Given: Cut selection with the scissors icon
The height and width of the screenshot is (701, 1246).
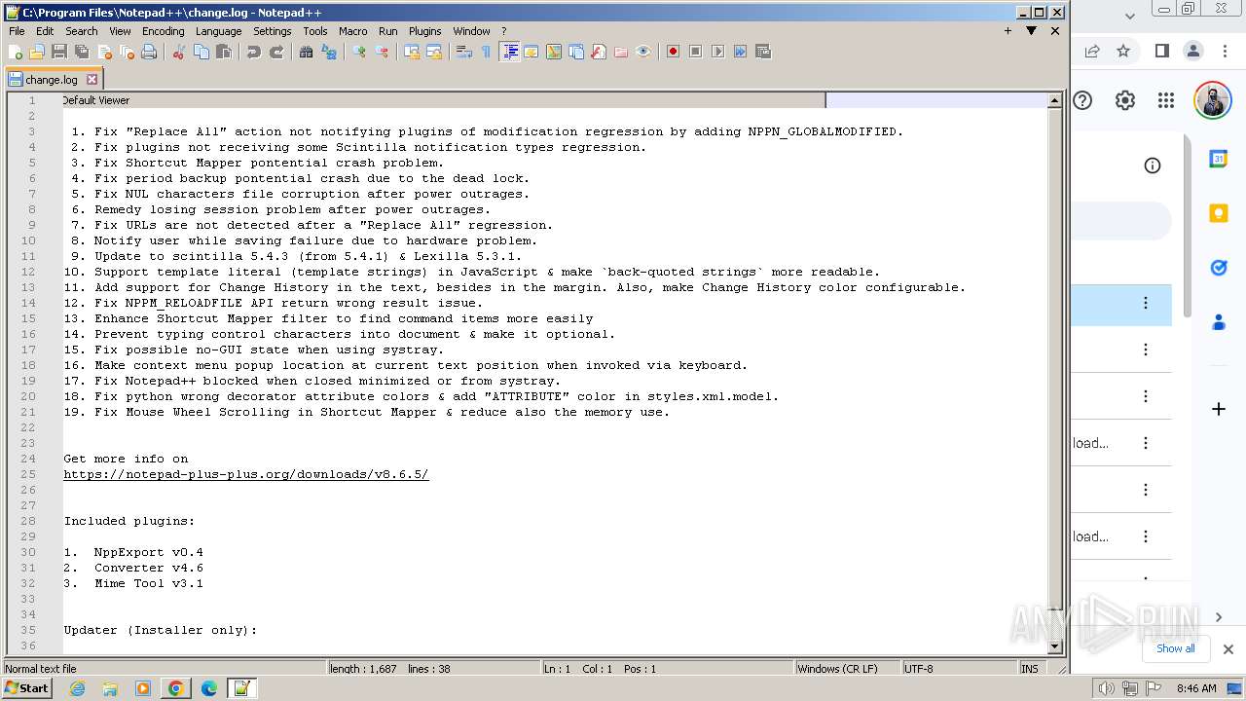Looking at the screenshot, I should point(179,52).
